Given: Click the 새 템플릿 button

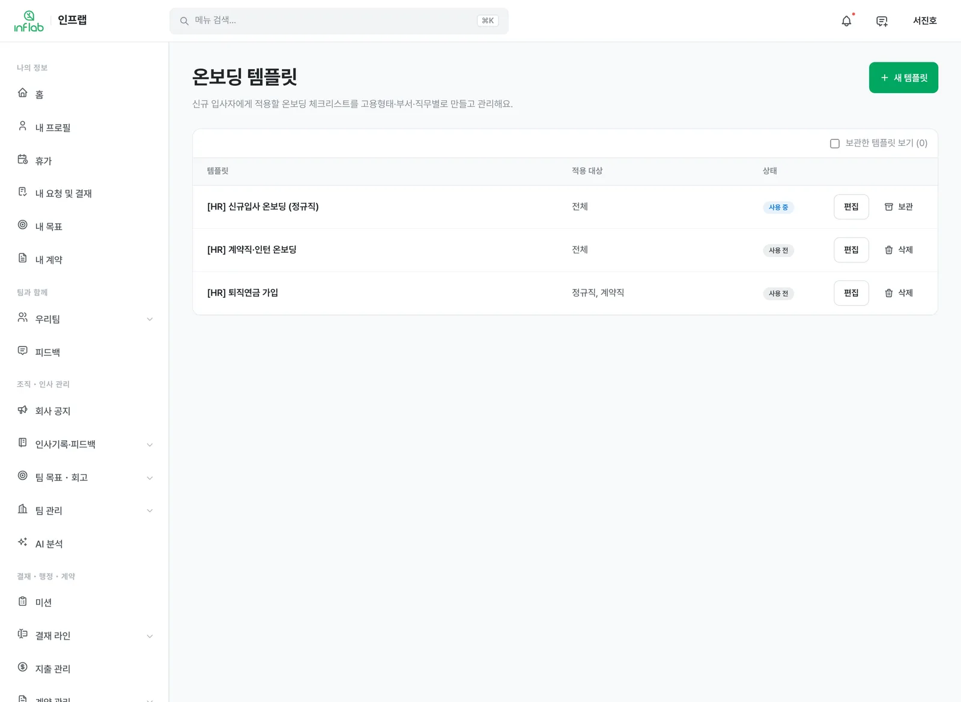Looking at the screenshot, I should 903,77.
